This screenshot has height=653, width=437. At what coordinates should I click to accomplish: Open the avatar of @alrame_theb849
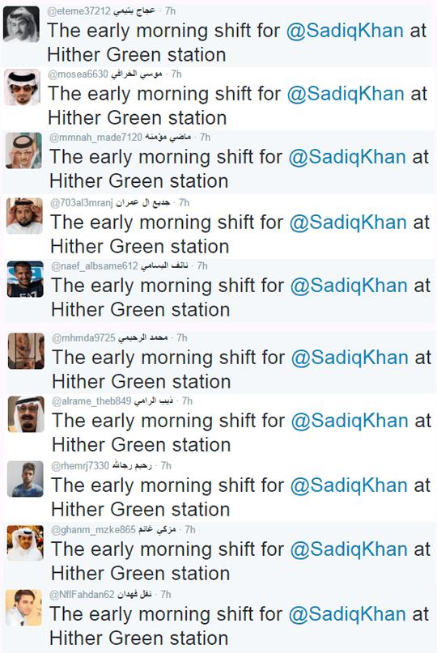coord(26,414)
